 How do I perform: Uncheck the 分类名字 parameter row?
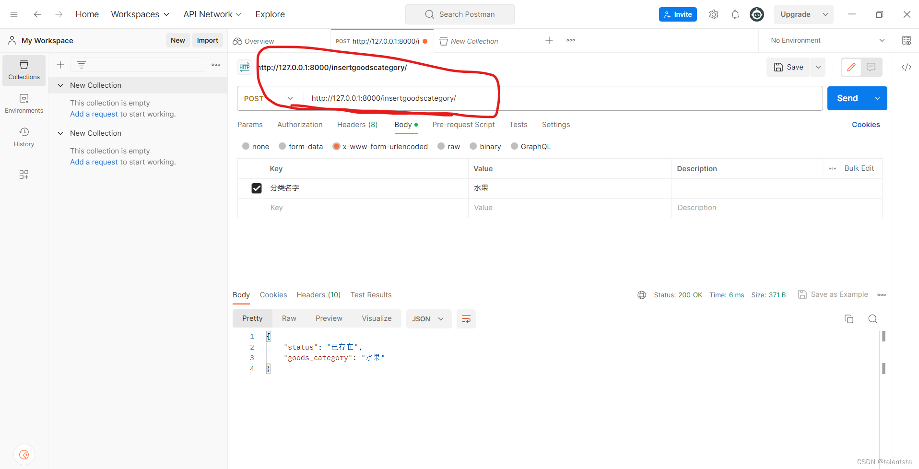click(x=257, y=188)
